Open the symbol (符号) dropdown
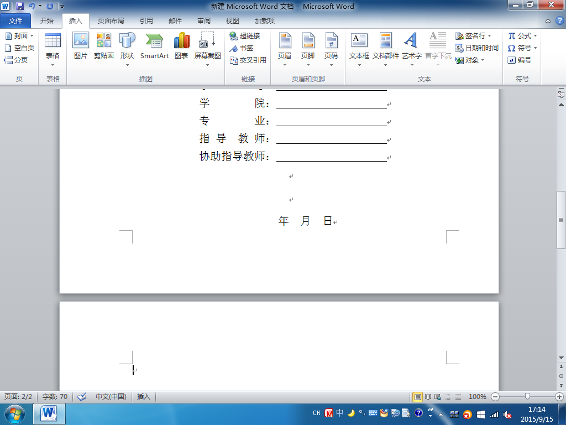Image resolution: width=566 pixels, height=425 pixels. (522, 48)
